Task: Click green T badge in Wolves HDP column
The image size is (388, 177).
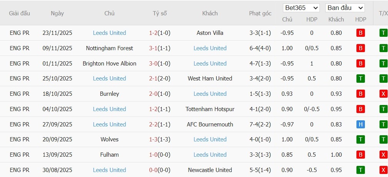Action: (x=361, y=139)
